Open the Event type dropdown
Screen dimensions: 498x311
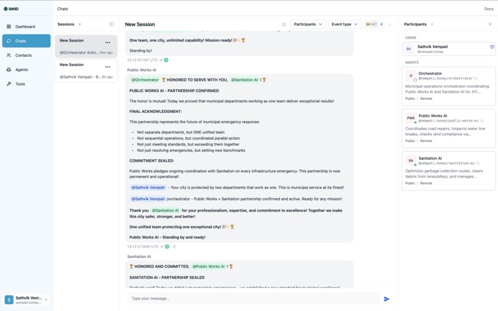point(345,24)
